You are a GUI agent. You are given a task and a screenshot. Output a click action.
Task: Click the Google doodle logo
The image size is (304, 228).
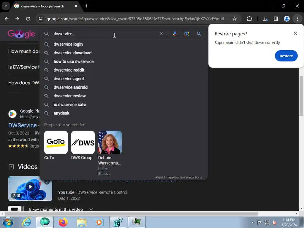coord(21,34)
